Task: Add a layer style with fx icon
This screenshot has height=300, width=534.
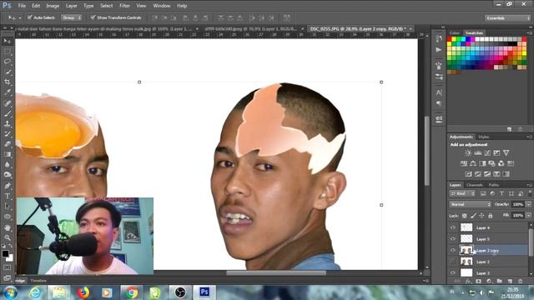Action: 468,282
